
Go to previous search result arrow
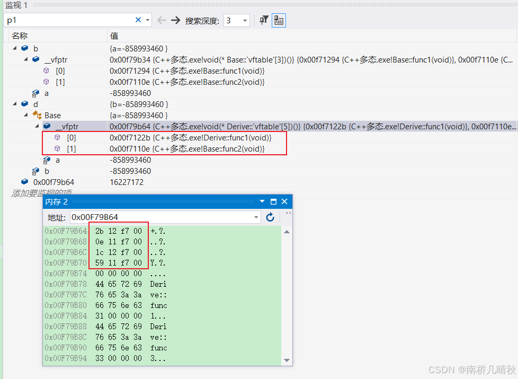[x=162, y=20]
